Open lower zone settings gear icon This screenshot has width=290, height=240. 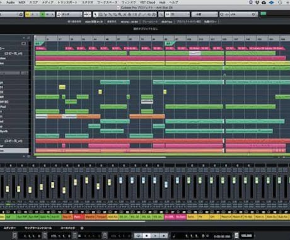[82, 228]
